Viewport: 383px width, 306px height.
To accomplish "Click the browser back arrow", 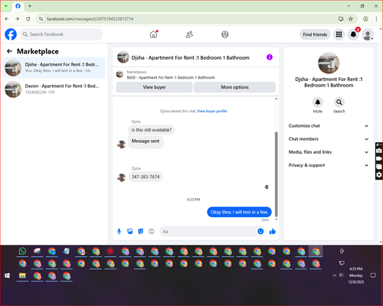I will point(7,18).
